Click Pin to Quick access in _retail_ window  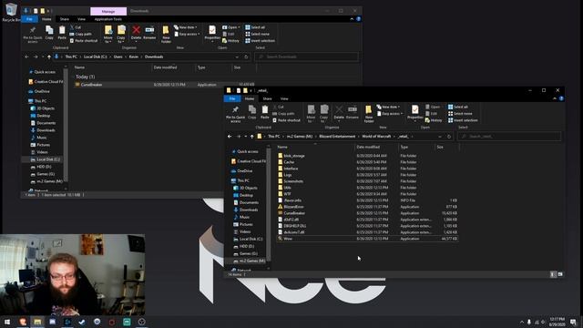click(x=235, y=114)
